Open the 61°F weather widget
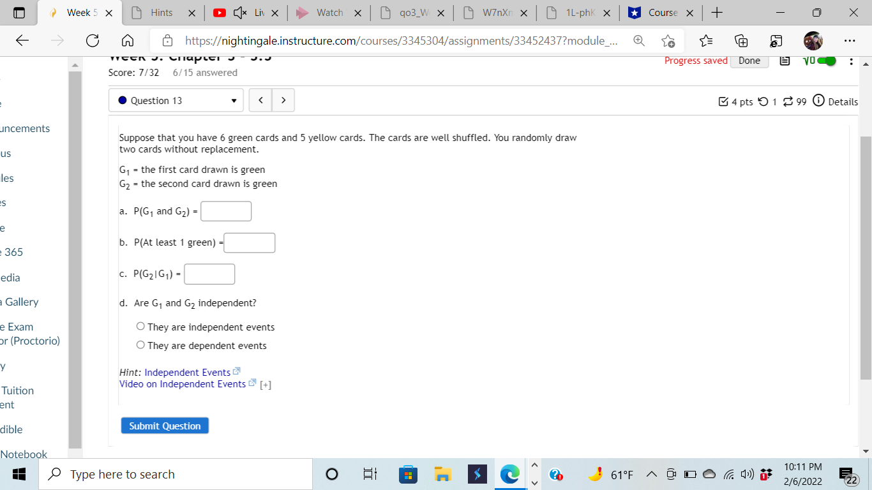 [610, 474]
